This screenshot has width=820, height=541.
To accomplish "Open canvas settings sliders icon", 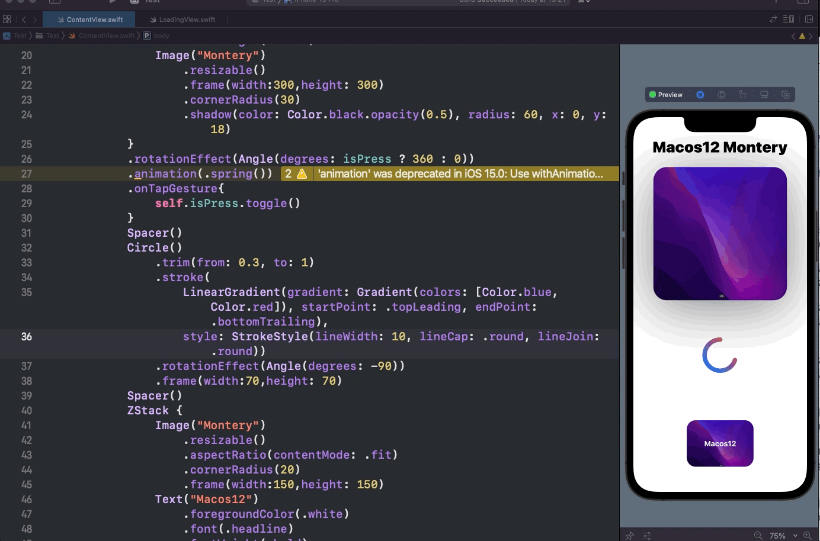I will (x=647, y=535).
